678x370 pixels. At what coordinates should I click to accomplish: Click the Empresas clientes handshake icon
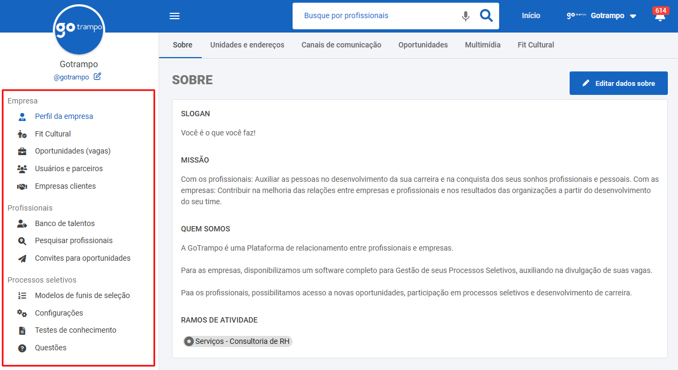tap(22, 186)
